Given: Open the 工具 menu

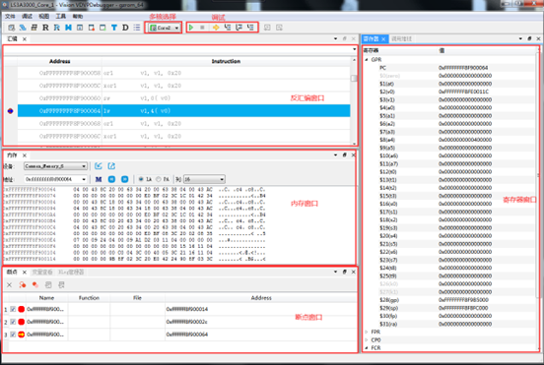Looking at the screenshot, I should (x=61, y=17).
